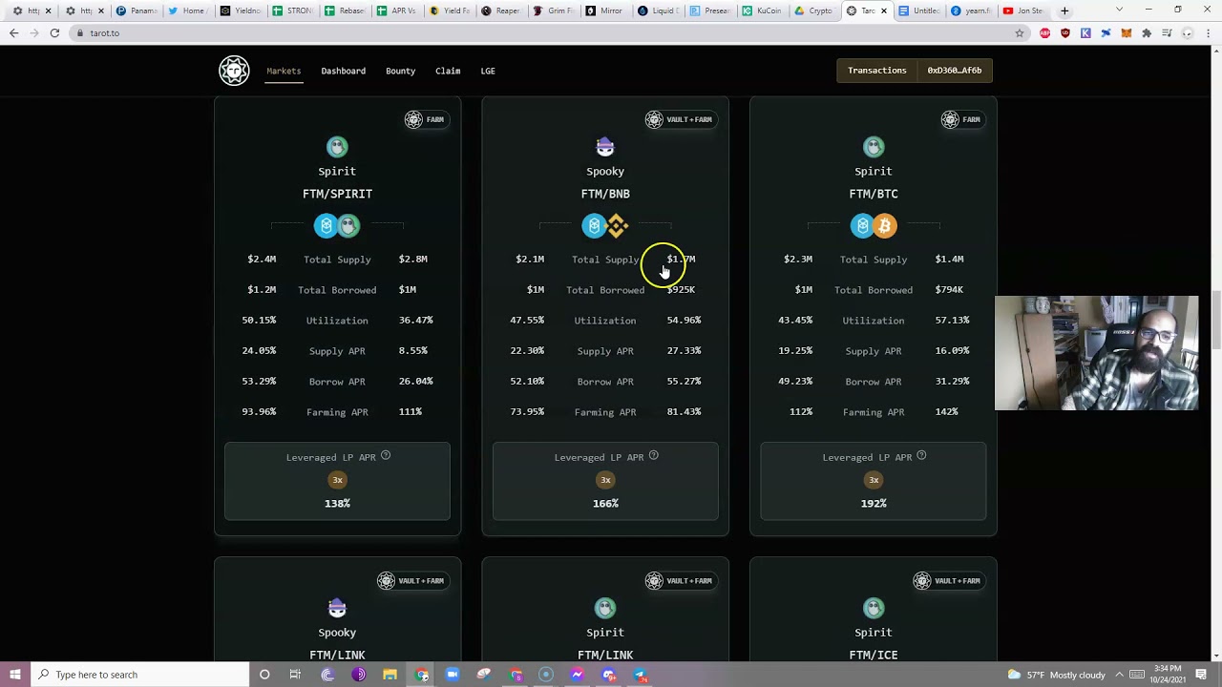
Task: Bookmark this page with the star icon
Action: (1020, 32)
